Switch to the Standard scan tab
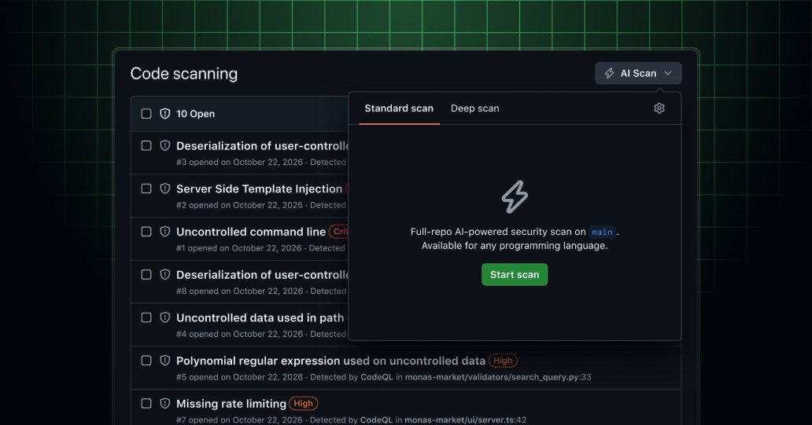 (x=399, y=108)
